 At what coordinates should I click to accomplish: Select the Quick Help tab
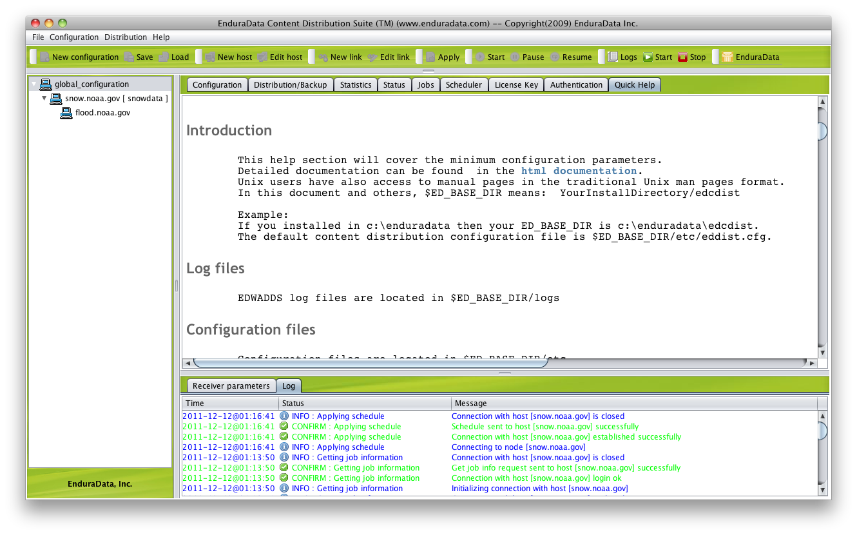coord(635,84)
